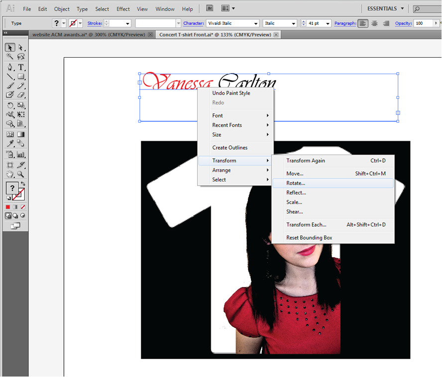Screen dimensions: 442x377
Task: Select the Eraser tool
Action: tap(21, 94)
